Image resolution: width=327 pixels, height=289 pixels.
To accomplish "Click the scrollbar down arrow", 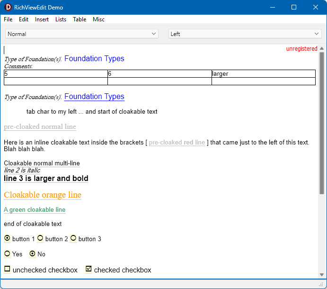I will [322, 275].
